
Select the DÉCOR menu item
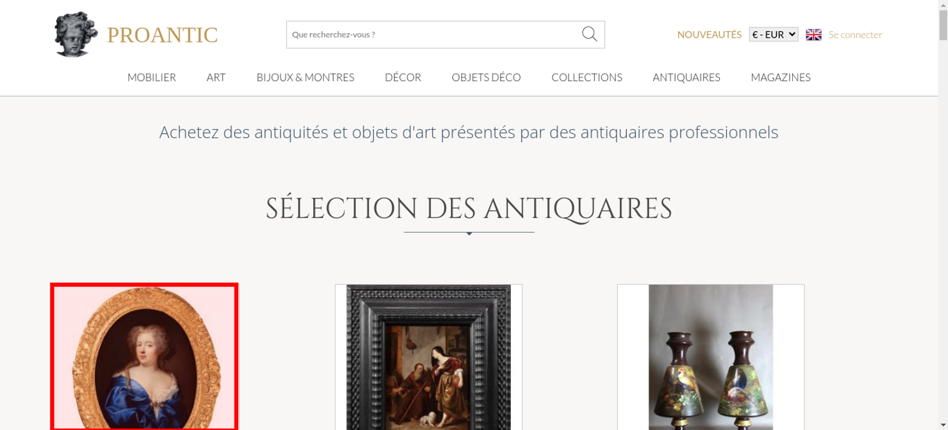coord(403,77)
